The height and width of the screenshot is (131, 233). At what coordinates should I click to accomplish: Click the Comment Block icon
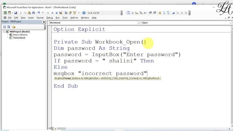pyautogui.click(x=164, y=13)
